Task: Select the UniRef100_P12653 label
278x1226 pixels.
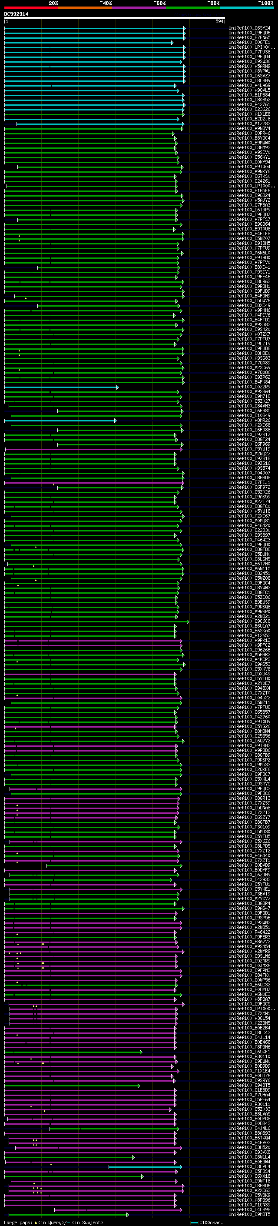Action: point(249,636)
